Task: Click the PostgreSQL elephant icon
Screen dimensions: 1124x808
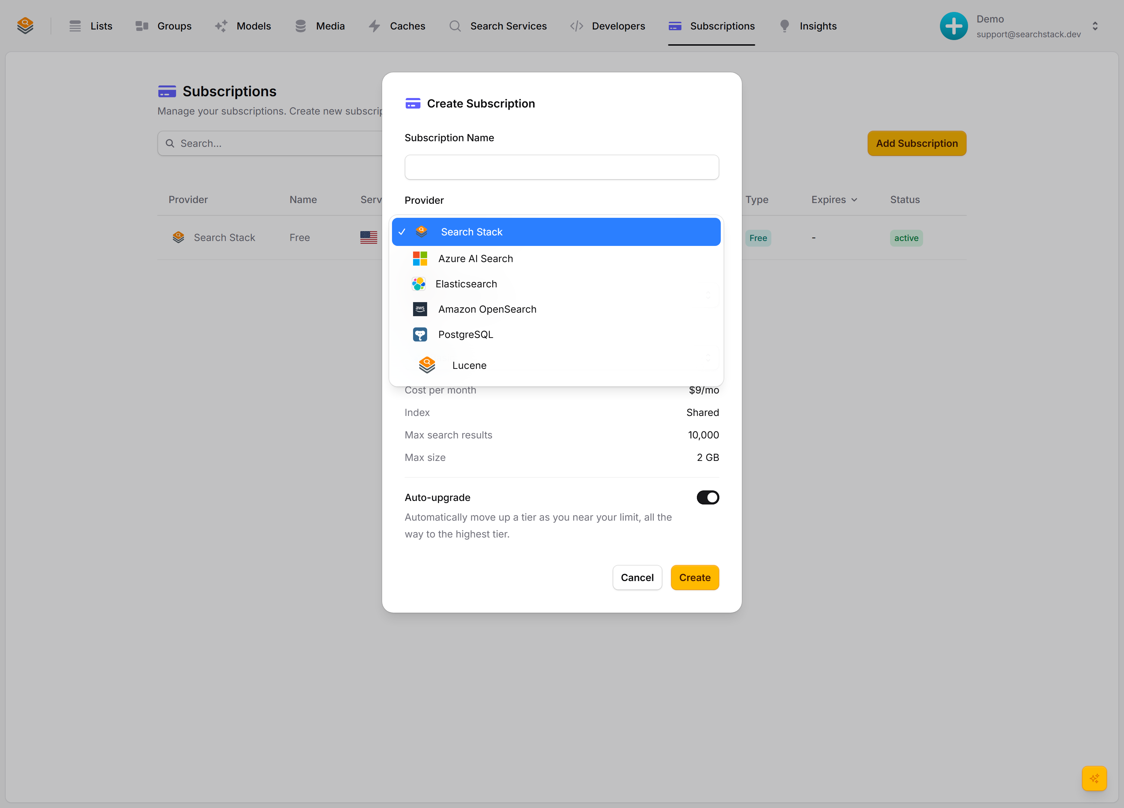Action: (x=420, y=334)
